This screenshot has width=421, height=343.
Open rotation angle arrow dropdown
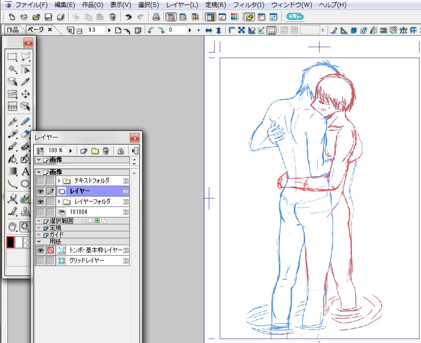tap(190, 30)
